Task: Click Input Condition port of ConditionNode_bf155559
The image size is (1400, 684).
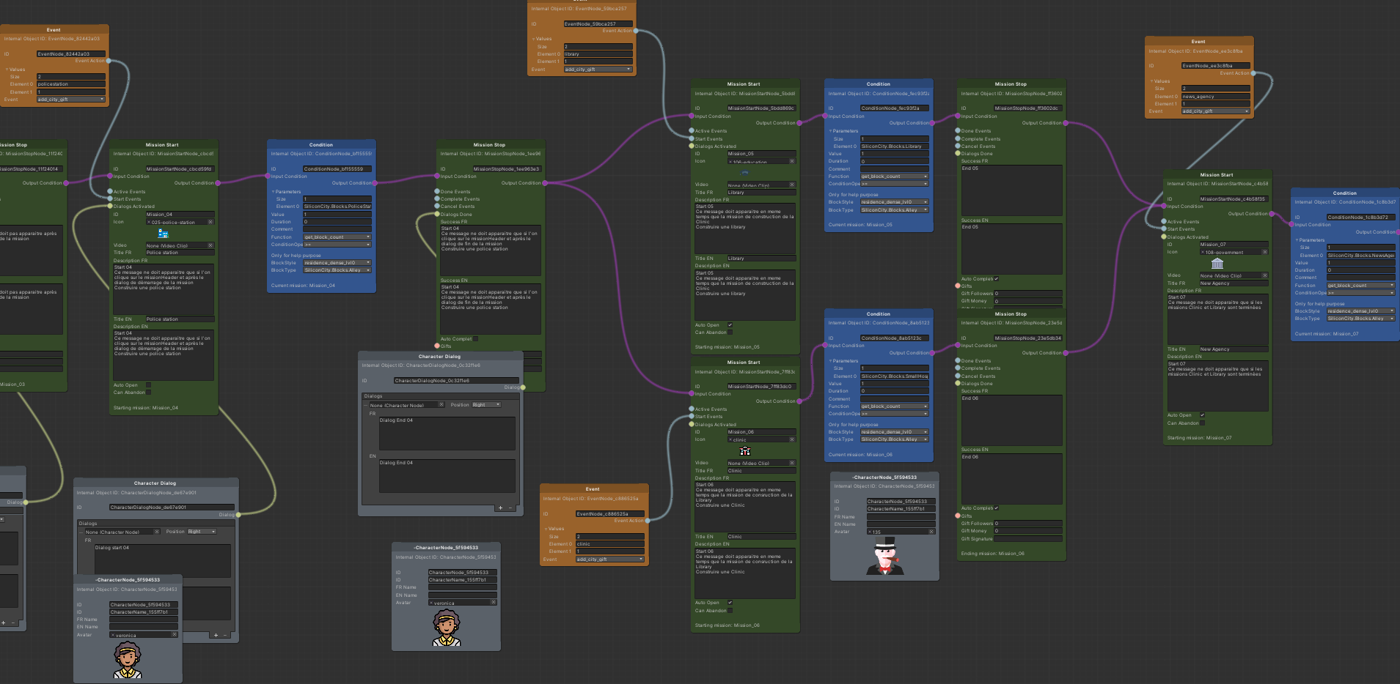Action: tap(268, 176)
